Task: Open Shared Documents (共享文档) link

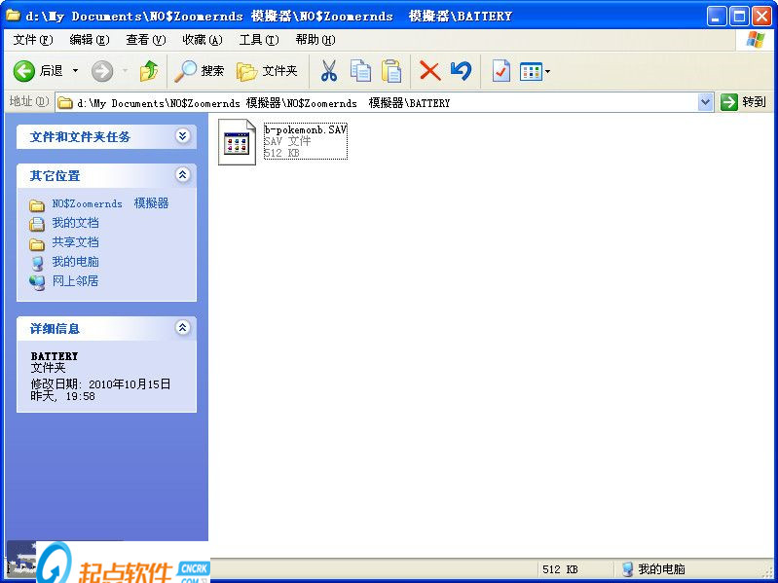Action: (x=75, y=242)
